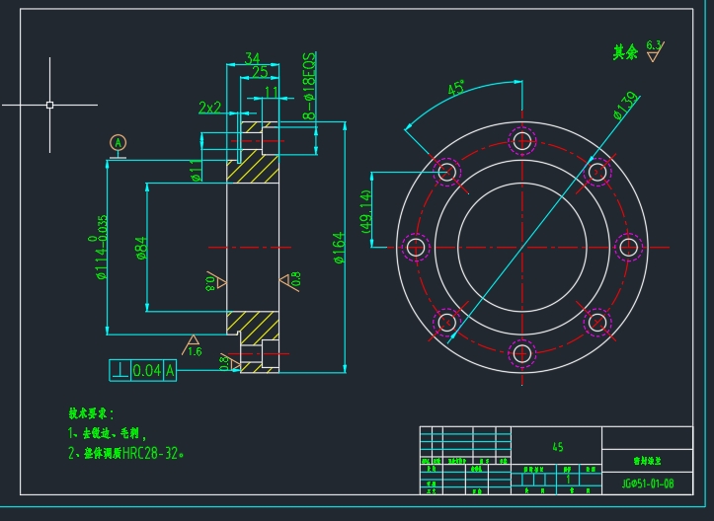
Task: Click material 45 in title block
Action: pos(557,447)
